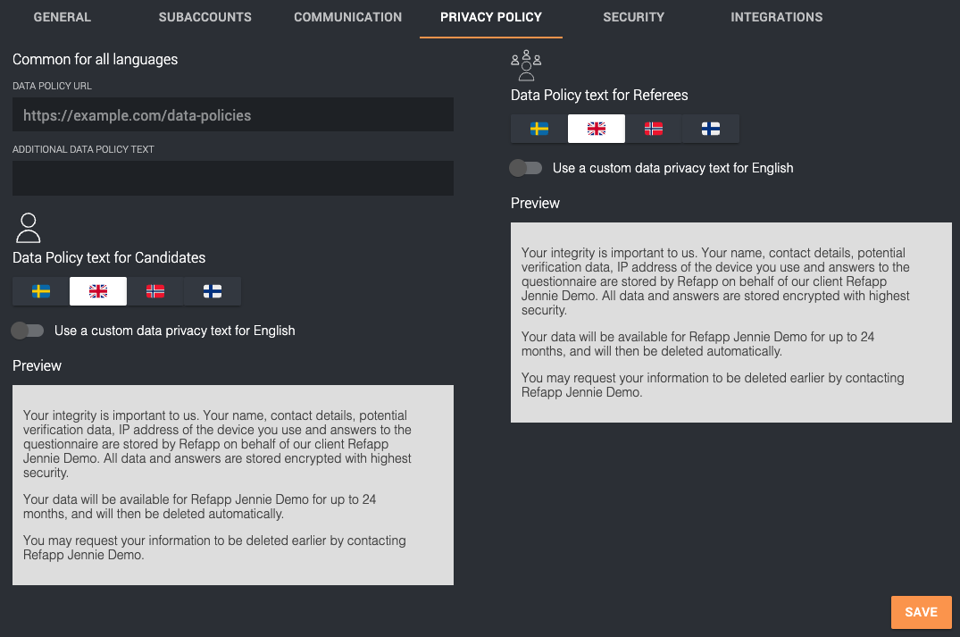Select UK flag for Candidates policy text
This screenshot has height=637, width=960.
[98, 291]
